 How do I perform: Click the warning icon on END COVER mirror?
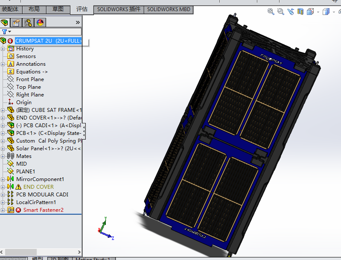tap(18, 187)
